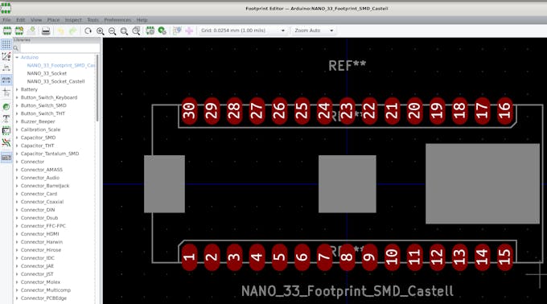Viewport: 547px width, 304px height.
Task: Toggle footprint library tree visibility
Action: pos(6,158)
